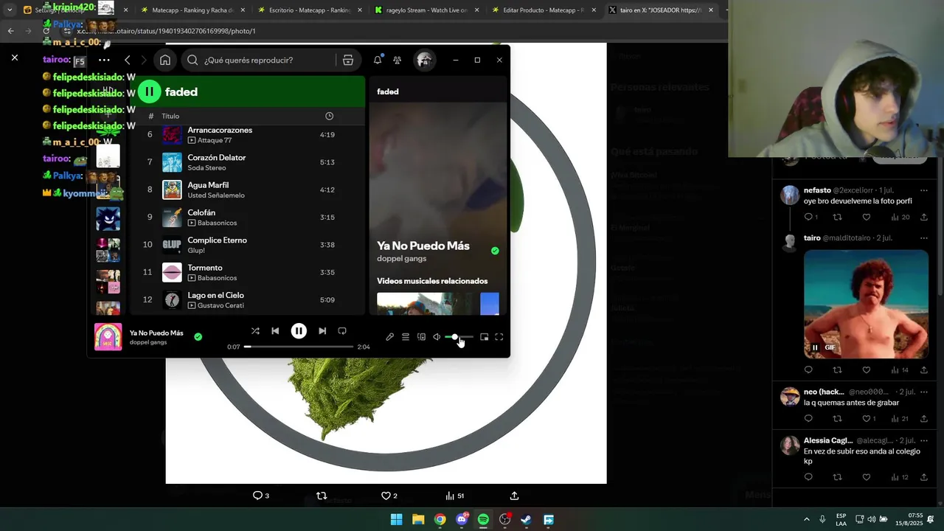Open Google Chrome from taskbar
Screen dimensions: 944x531
440,519
